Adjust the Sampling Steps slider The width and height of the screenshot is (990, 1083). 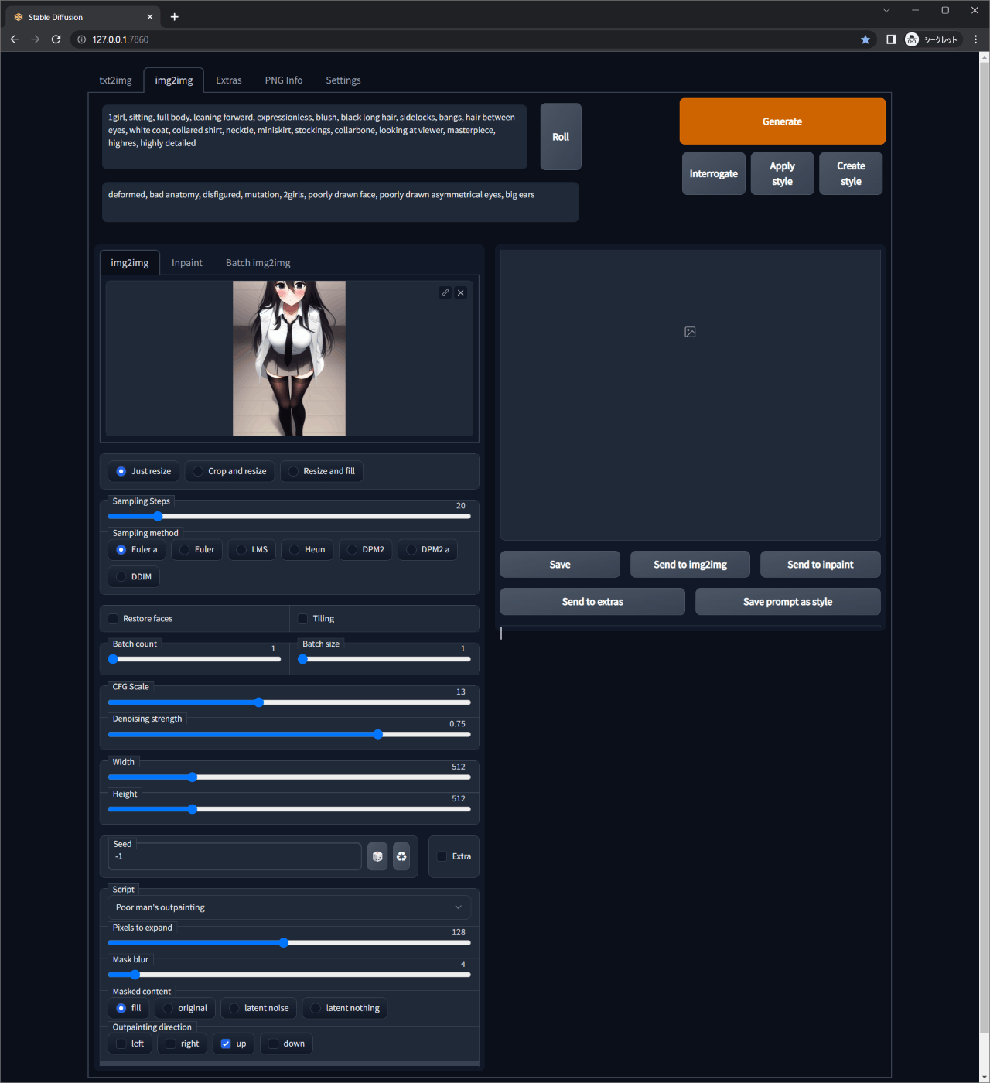(289, 517)
